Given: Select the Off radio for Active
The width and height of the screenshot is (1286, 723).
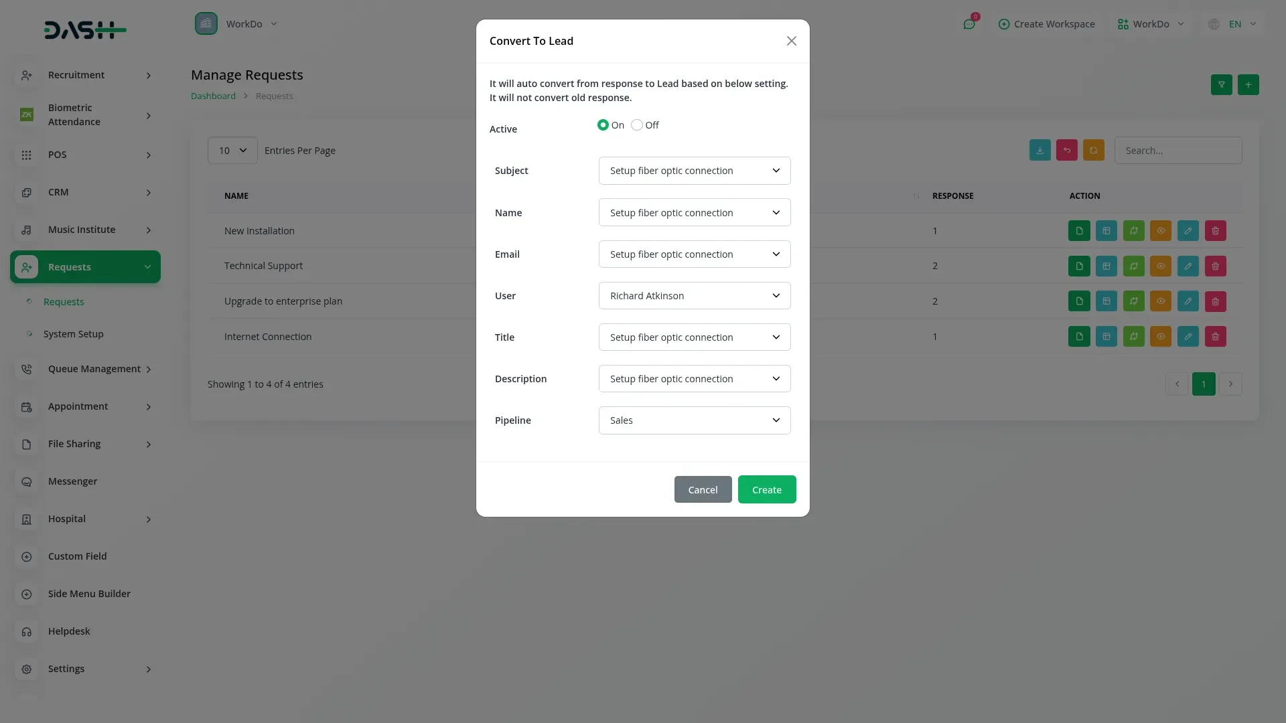Looking at the screenshot, I should pyautogui.click(x=637, y=125).
